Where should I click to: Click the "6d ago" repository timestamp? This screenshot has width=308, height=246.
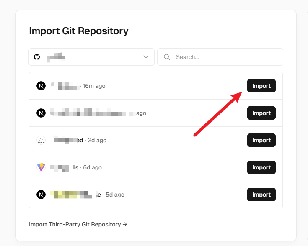(x=92, y=167)
